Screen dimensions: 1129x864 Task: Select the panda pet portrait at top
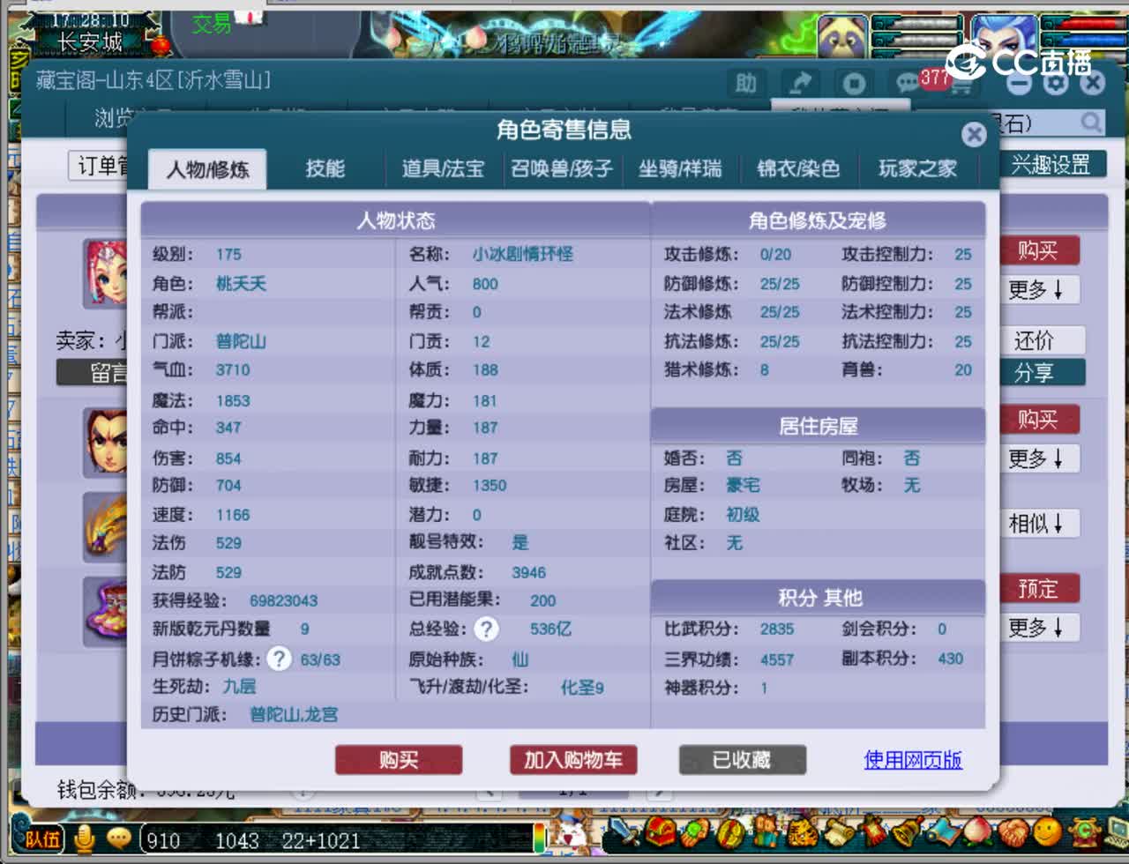pyautogui.click(x=842, y=37)
